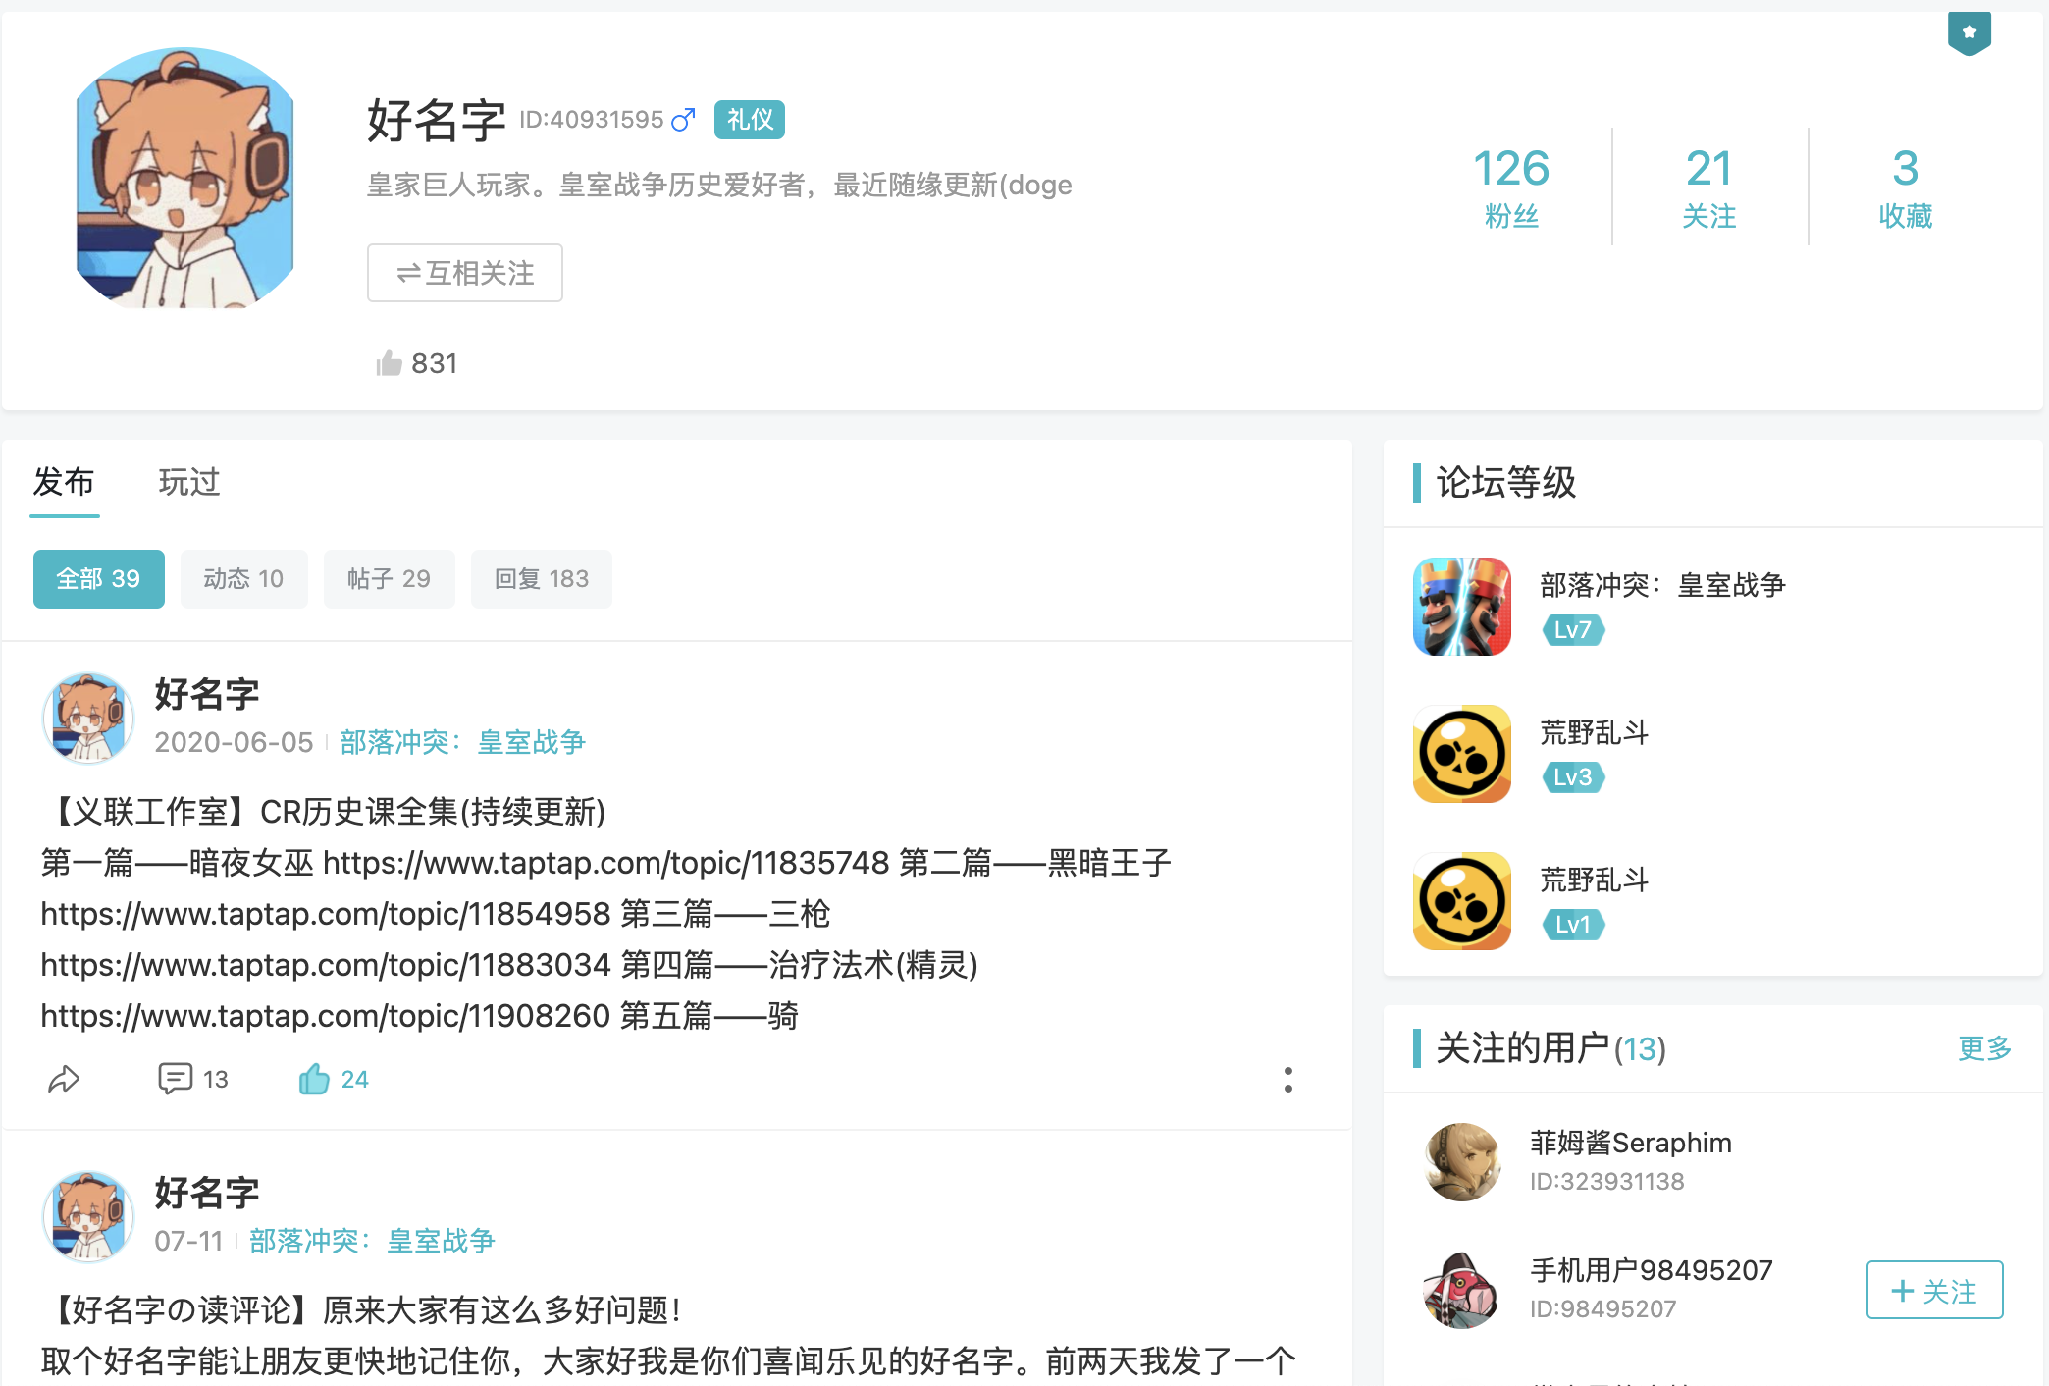The image size is (2049, 1386).
Task: View the 126 粉丝 followers list
Action: coord(1511,187)
